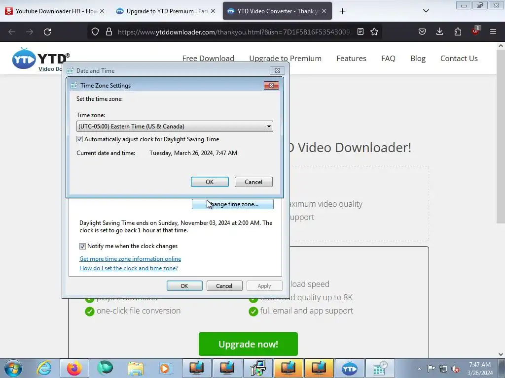This screenshot has width=505, height=378.
Task: Click the uBlock Origin extension icon
Action: [x=475, y=31]
